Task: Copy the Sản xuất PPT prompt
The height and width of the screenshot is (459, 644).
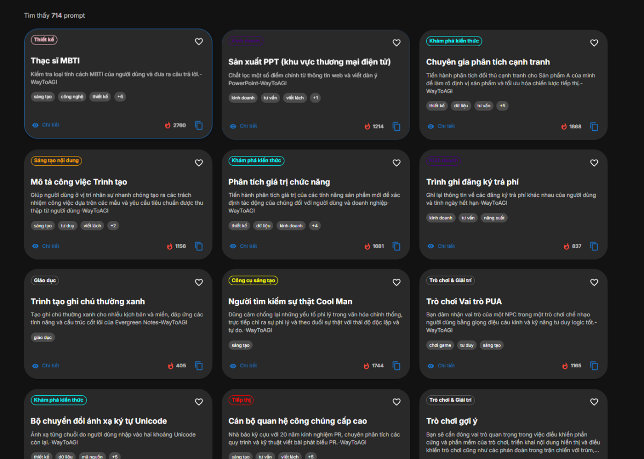Action: 397,127
